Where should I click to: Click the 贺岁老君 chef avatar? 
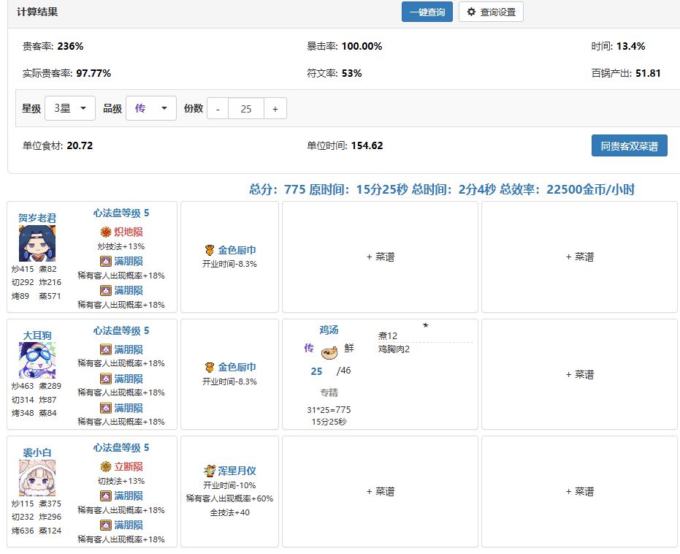[37, 243]
